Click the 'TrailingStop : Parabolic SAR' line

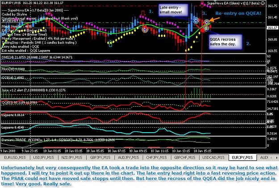pyautogui.click(x=39, y=42)
